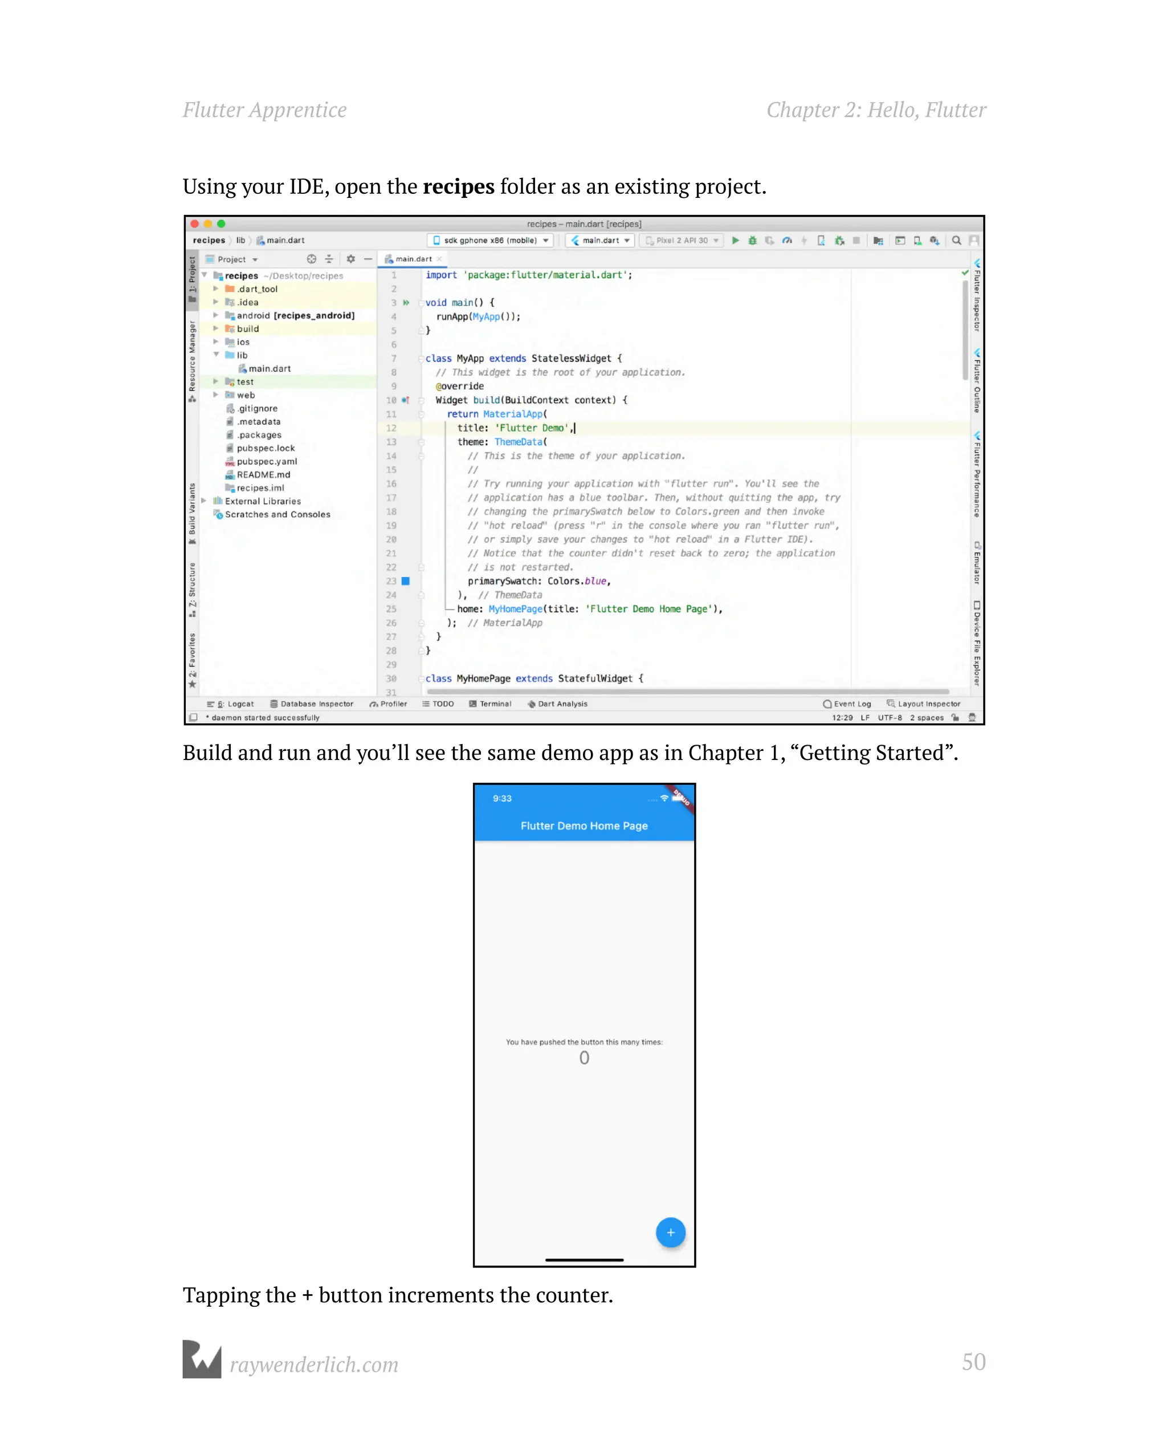
Task: Click the status bar inspector face icon
Action: (972, 717)
